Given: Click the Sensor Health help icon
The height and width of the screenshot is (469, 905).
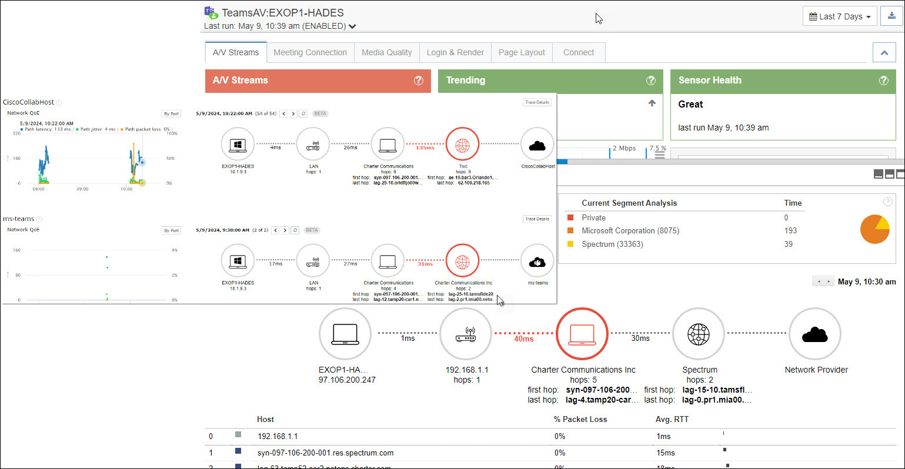Looking at the screenshot, I should pos(883,81).
